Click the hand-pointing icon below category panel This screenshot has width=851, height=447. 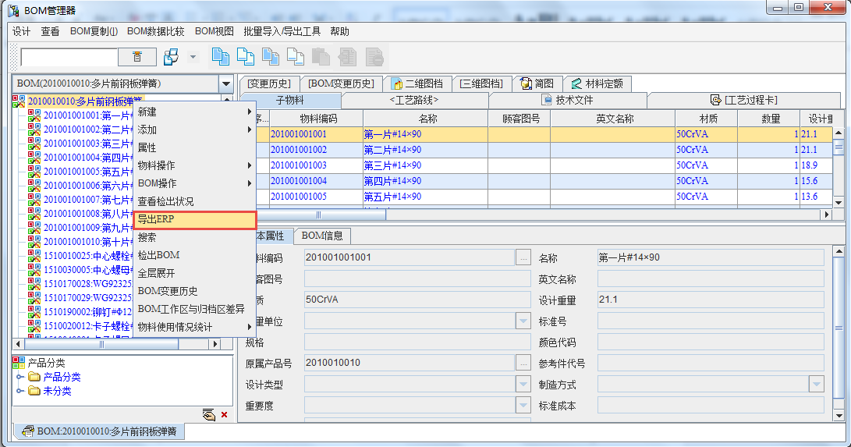coord(208,414)
